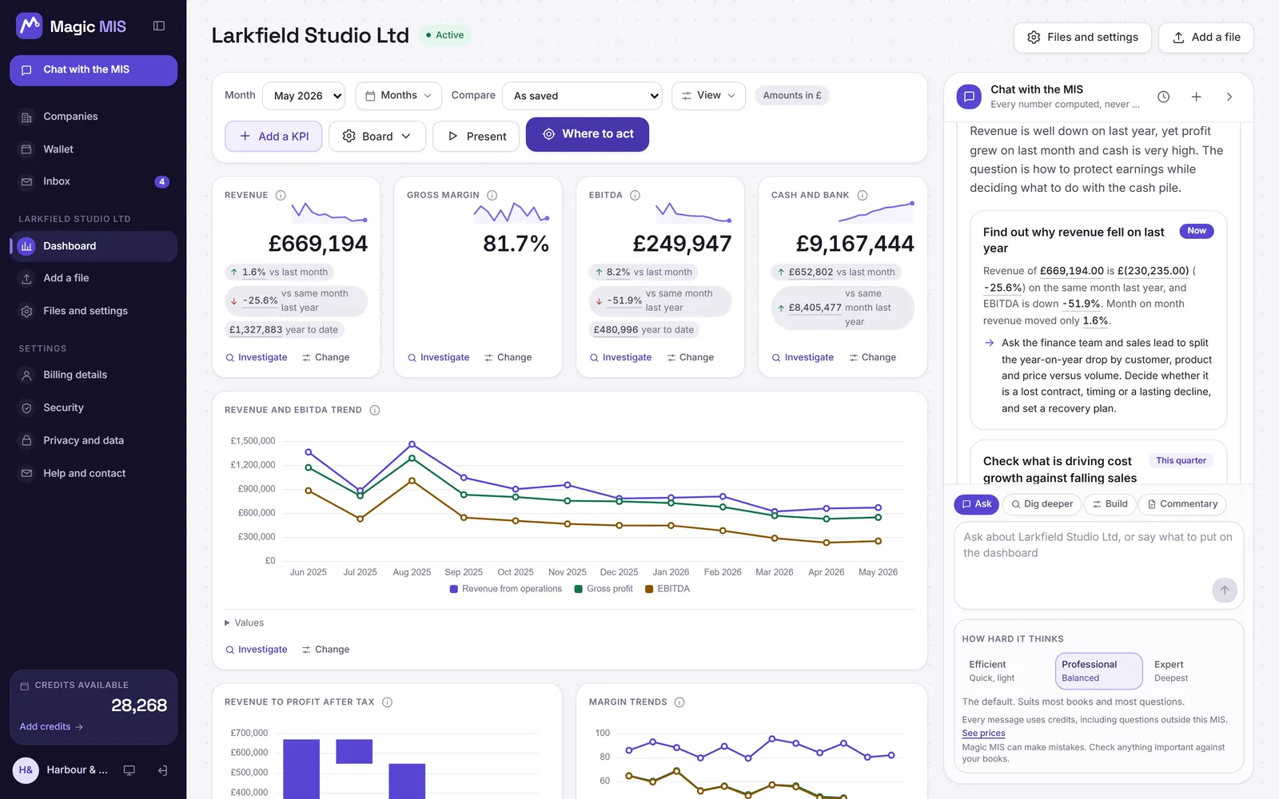Send the chat message with the arrow button
Image resolution: width=1279 pixels, height=799 pixels.
tap(1225, 590)
